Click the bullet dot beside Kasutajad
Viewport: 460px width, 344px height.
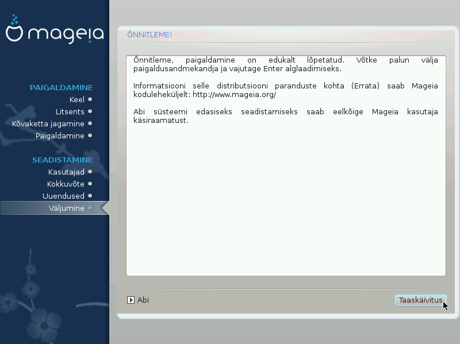[x=90, y=172]
